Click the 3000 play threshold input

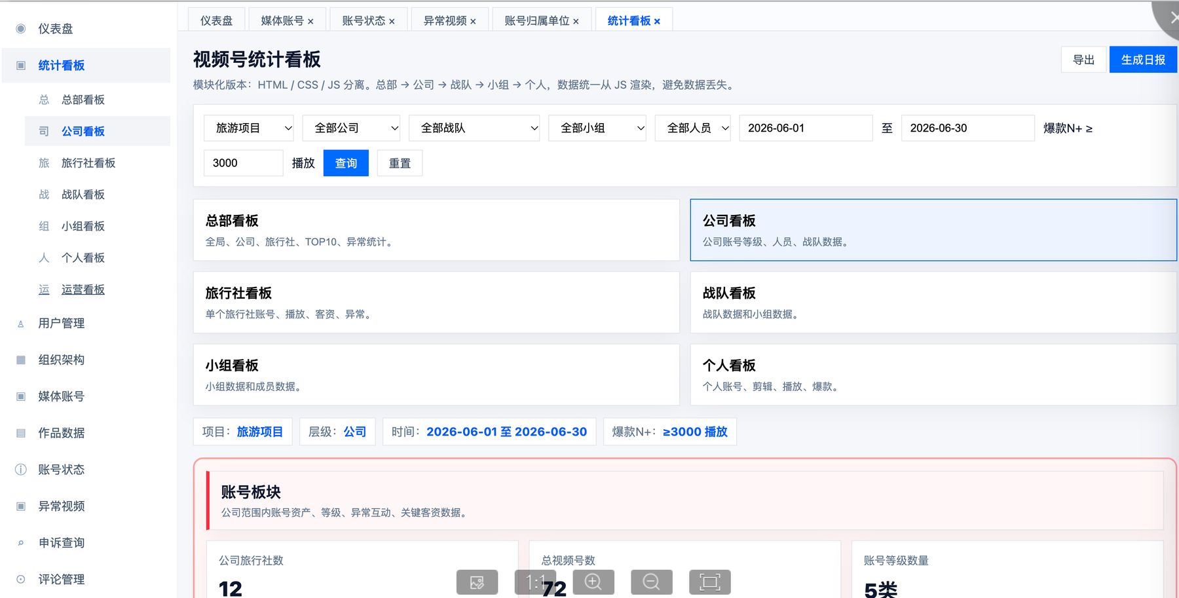[x=244, y=163]
